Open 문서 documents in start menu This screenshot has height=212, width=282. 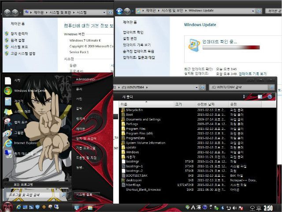click(79, 89)
